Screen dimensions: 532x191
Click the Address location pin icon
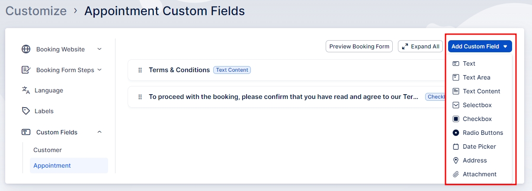tap(455, 160)
